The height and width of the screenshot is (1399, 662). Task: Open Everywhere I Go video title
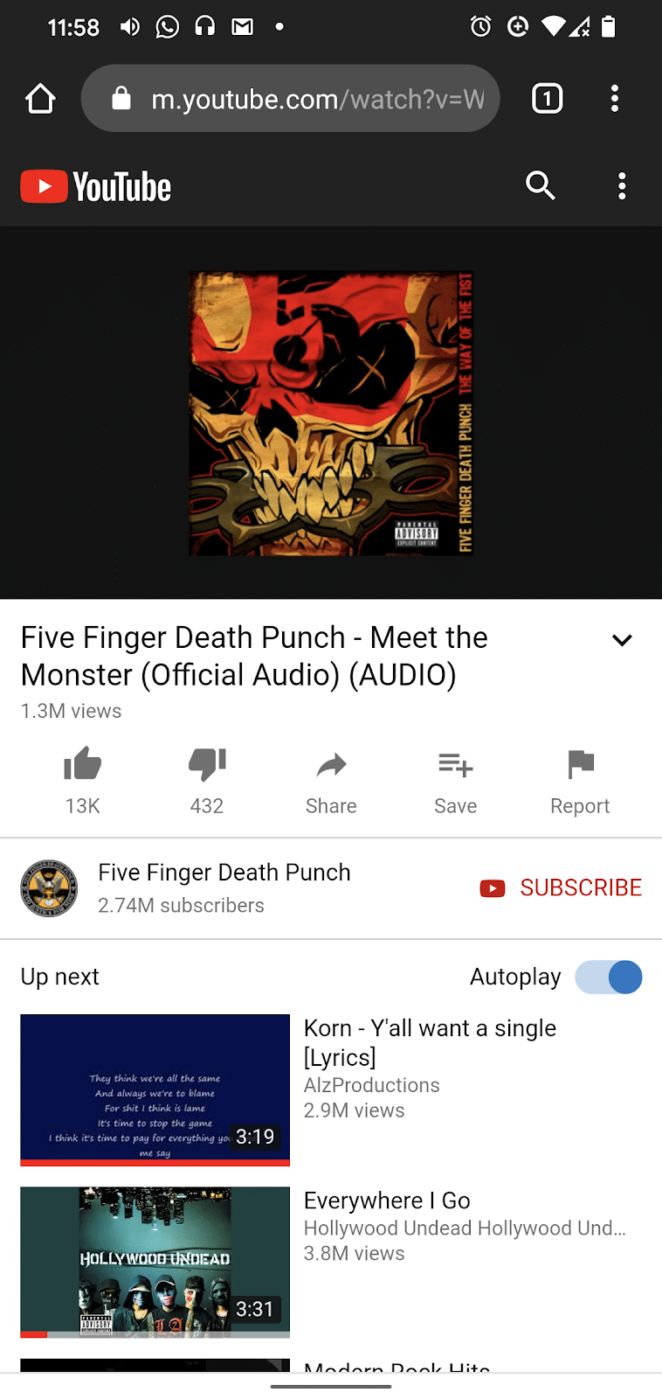(x=387, y=1201)
